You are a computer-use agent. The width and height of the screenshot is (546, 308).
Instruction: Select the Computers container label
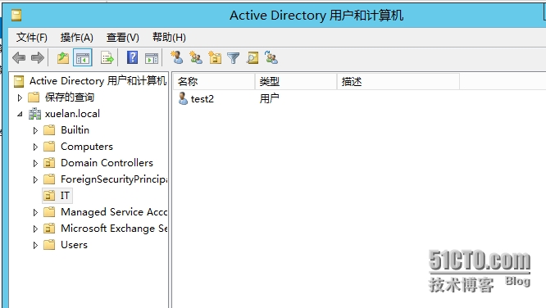(x=87, y=147)
